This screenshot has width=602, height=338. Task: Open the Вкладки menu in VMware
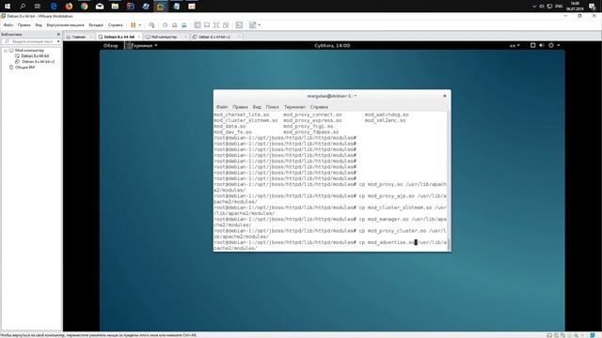(x=96, y=25)
